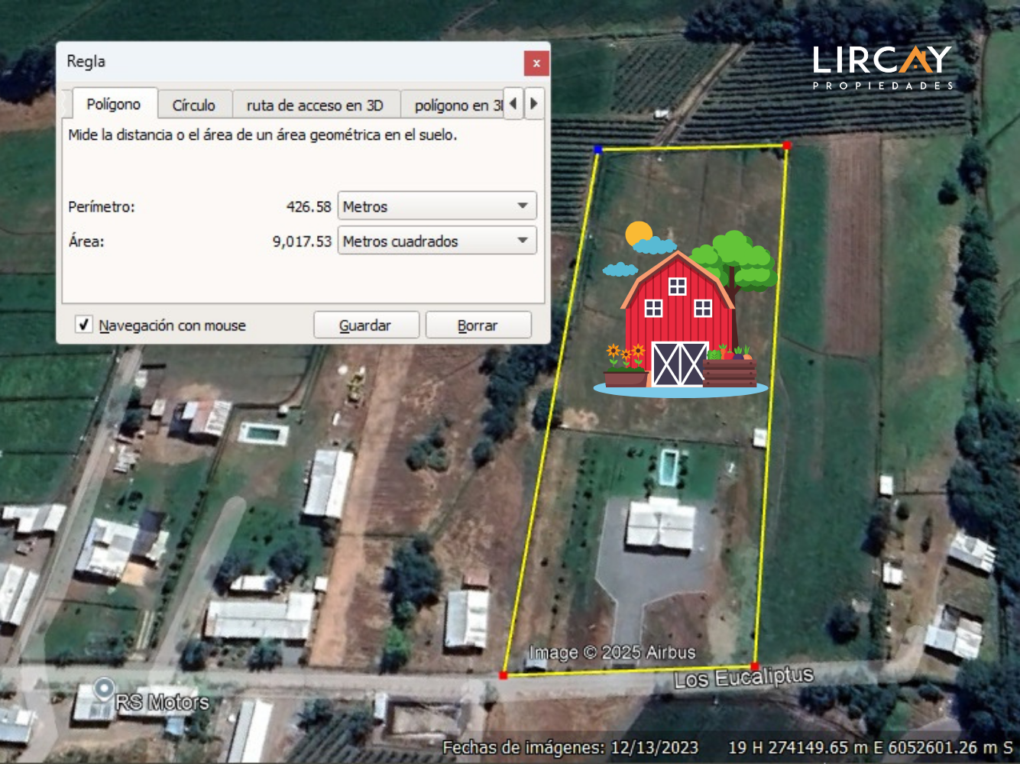Image resolution: width=1020 pixels, height=764 pixels.
Task: Click the top-right red polygon vertex
Action: pos(787,144)
